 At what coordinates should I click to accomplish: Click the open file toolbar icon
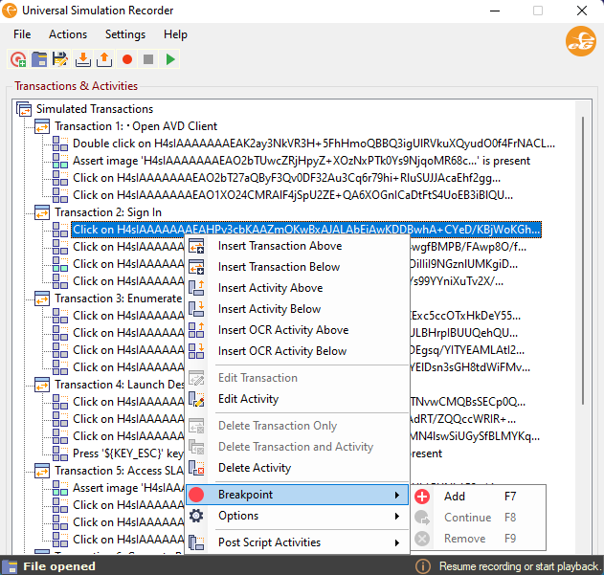pos(39,59)
